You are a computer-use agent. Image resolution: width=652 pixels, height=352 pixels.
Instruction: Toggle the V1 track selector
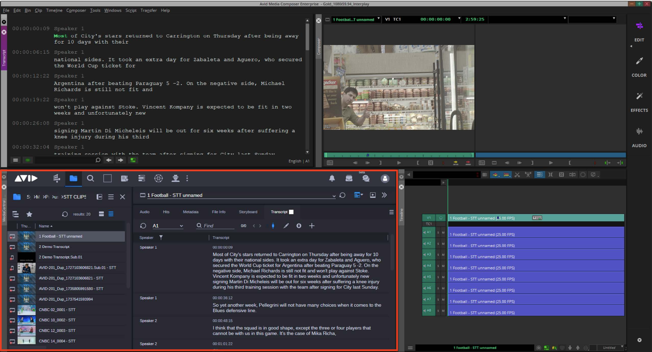(x=429, y=218)
